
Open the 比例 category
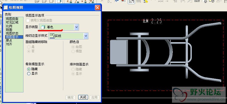(x=9, y=26)
